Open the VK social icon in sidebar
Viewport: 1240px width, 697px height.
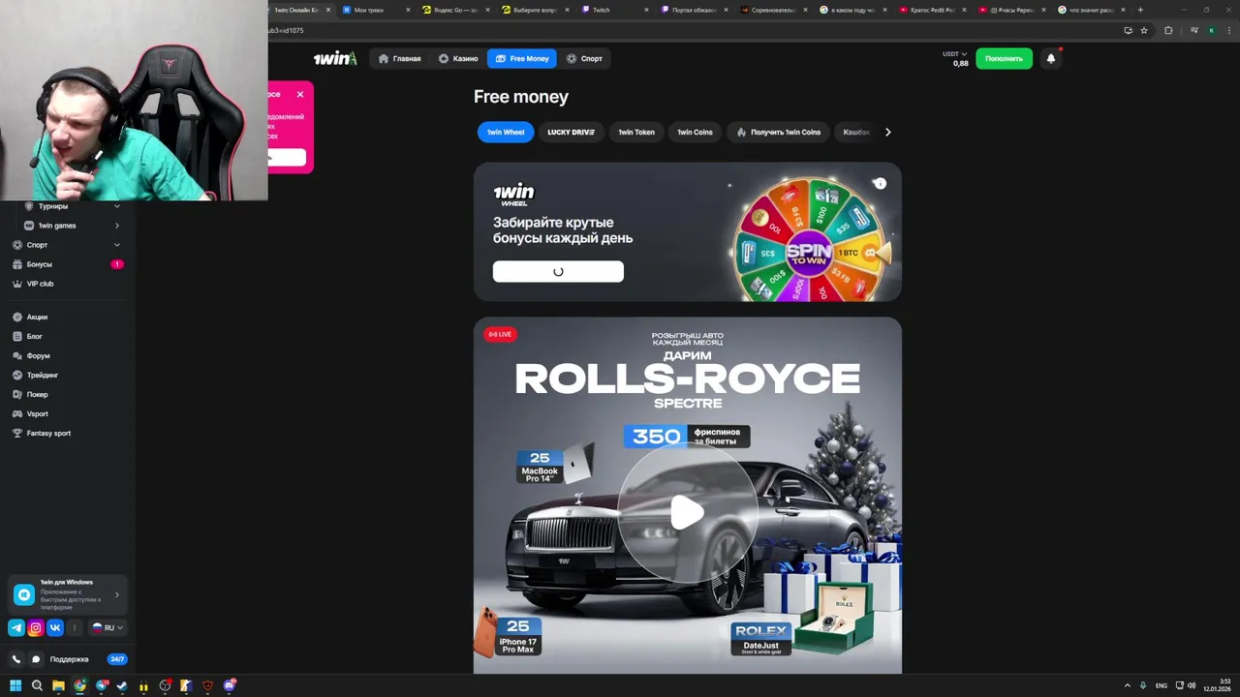coord(55,627)
